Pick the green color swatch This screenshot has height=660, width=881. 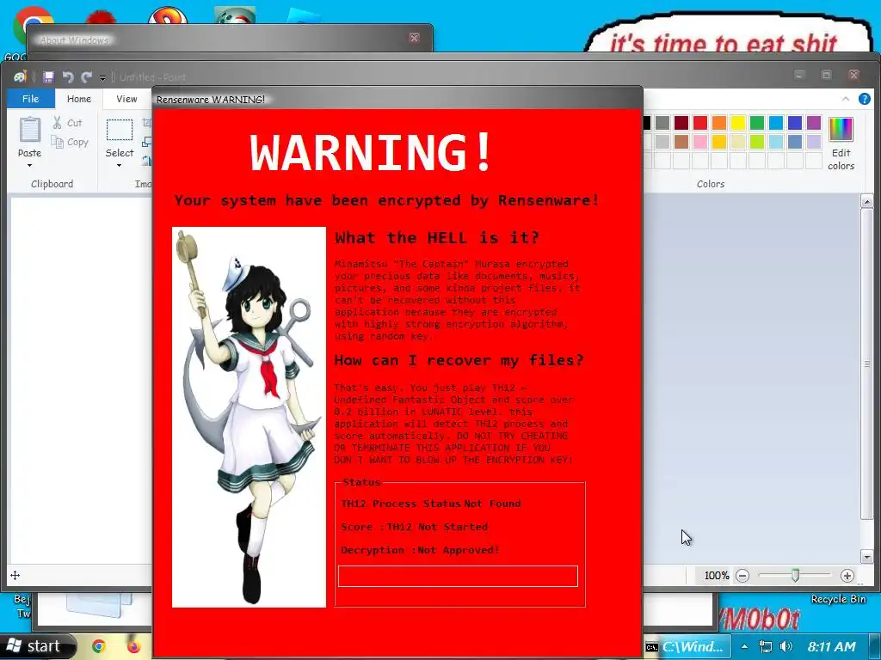tap(757, 122)
